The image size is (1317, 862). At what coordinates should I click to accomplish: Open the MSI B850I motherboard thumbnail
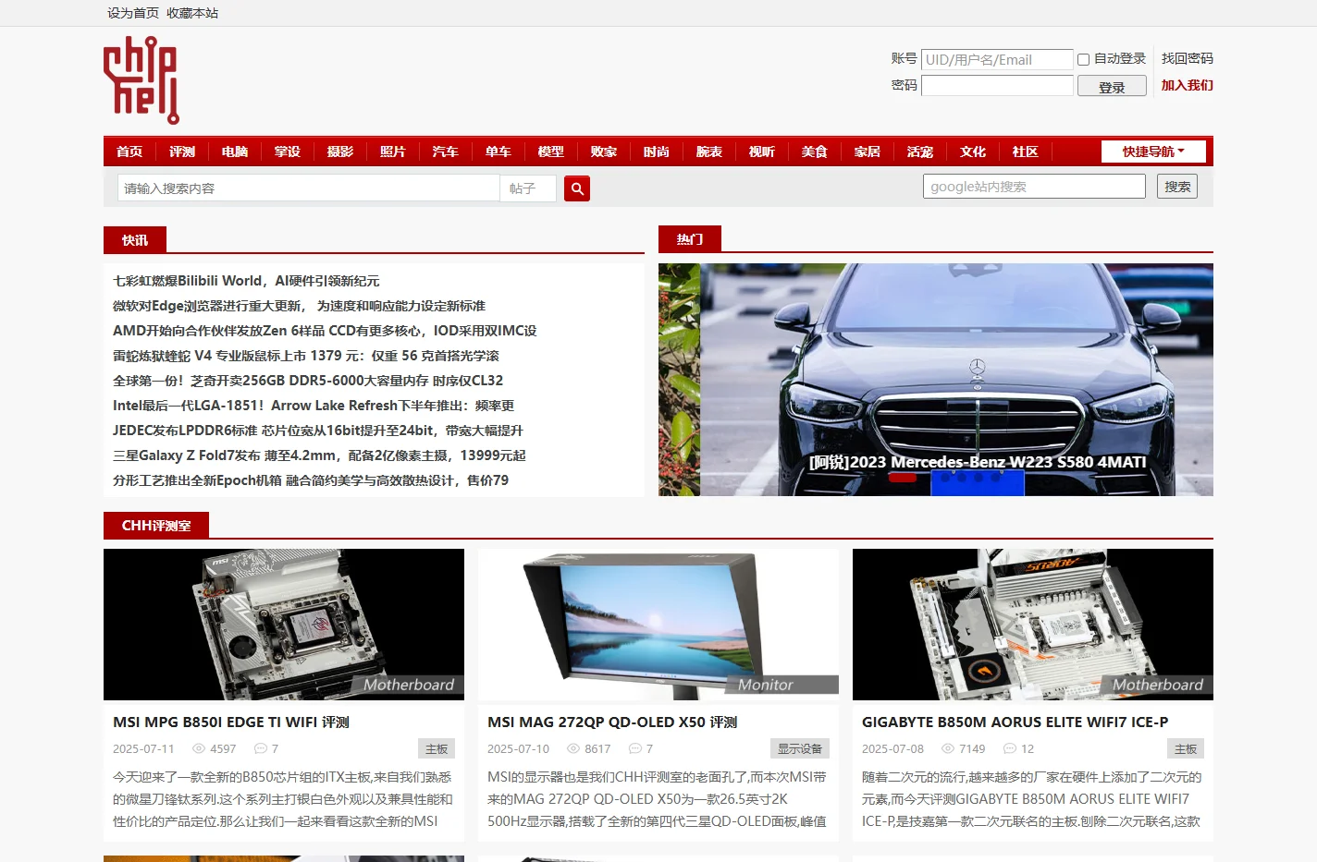pos(284,625)
